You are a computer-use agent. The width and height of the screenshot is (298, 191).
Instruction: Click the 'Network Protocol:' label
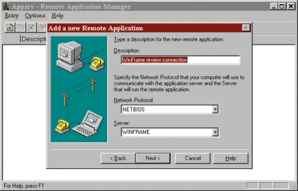pos(134,100)
